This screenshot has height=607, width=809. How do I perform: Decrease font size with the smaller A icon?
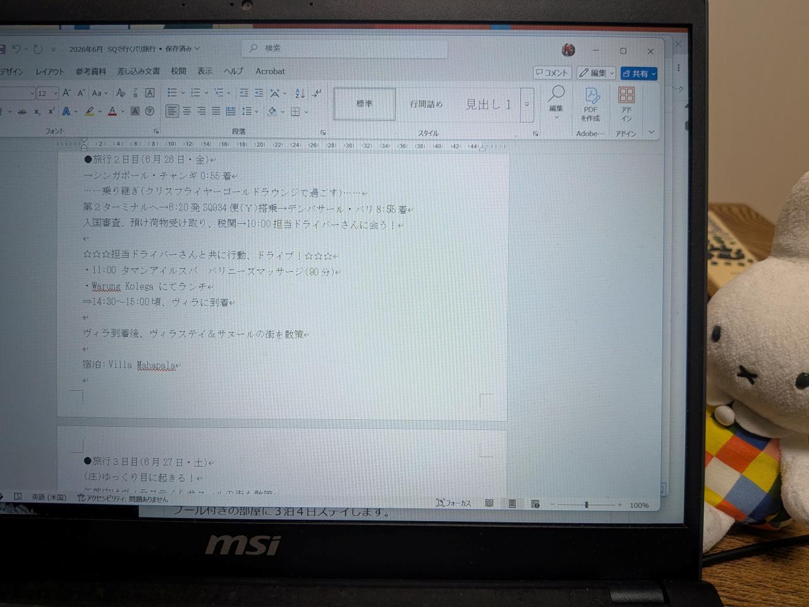tap(81, 93)
